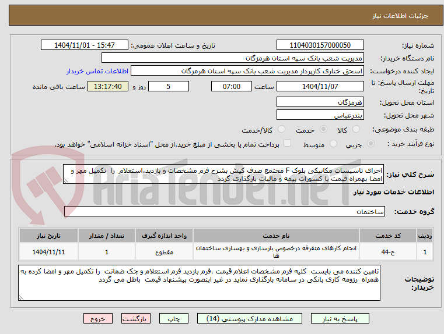Viewport: 444px width, 334px height.
Task: Click the نام دستگاه خریدار field
Action: 232,58
